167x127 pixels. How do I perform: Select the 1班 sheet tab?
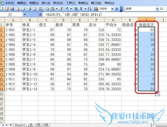coord(30,125)
